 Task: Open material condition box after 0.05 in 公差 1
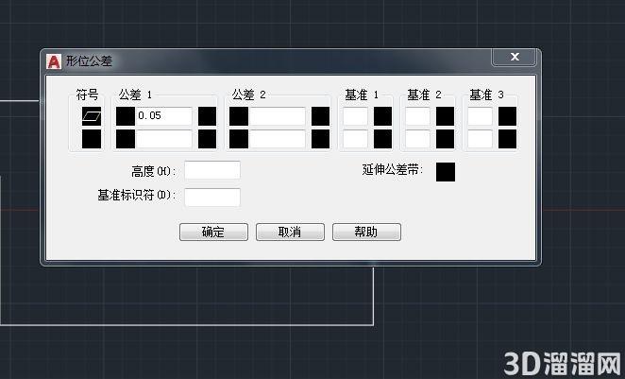(x=208, y=116)
